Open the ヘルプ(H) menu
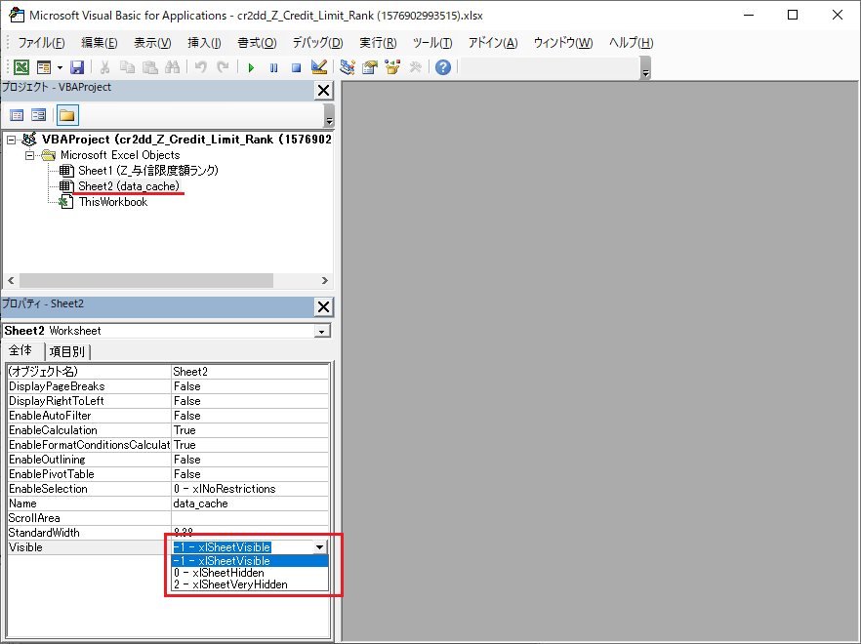861x644 pixels. point(631,43)
